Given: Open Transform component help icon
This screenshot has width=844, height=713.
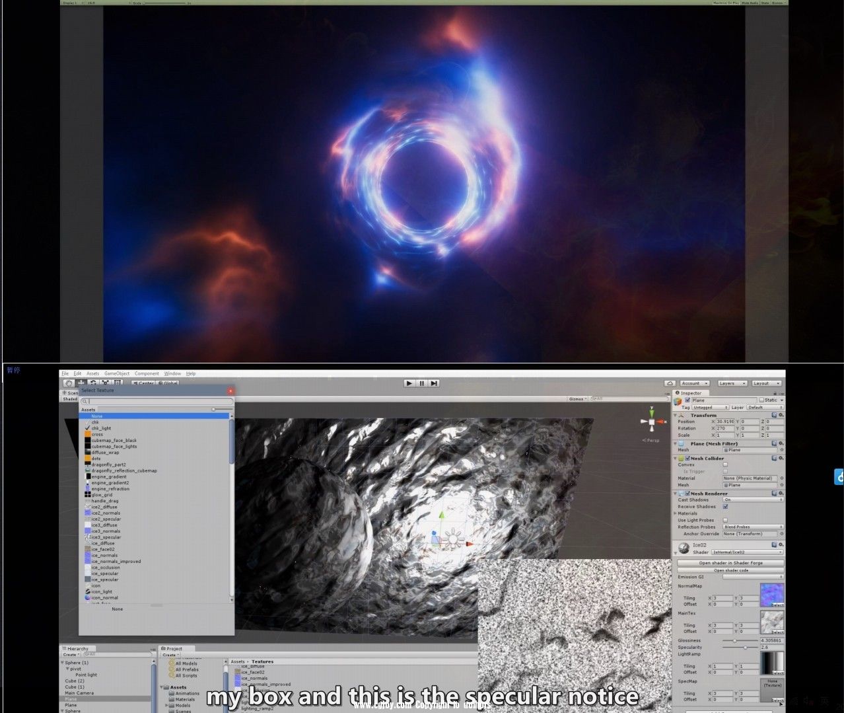Looking at the screenshot, I should [x=774, y=415].
